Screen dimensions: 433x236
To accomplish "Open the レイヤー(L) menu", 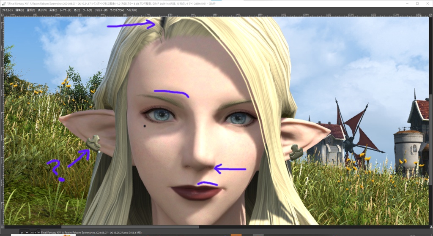I will 66,10.
